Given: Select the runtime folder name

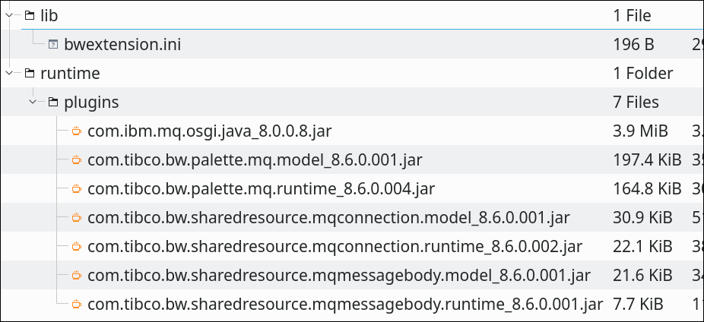Looking at the screenshot, I should click(70, 73).
